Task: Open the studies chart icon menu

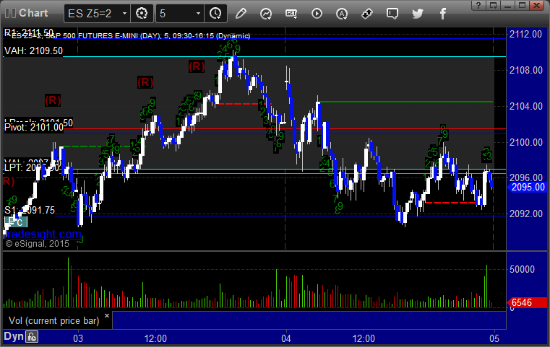Action: pyautogui.click(x=266, y=14)
